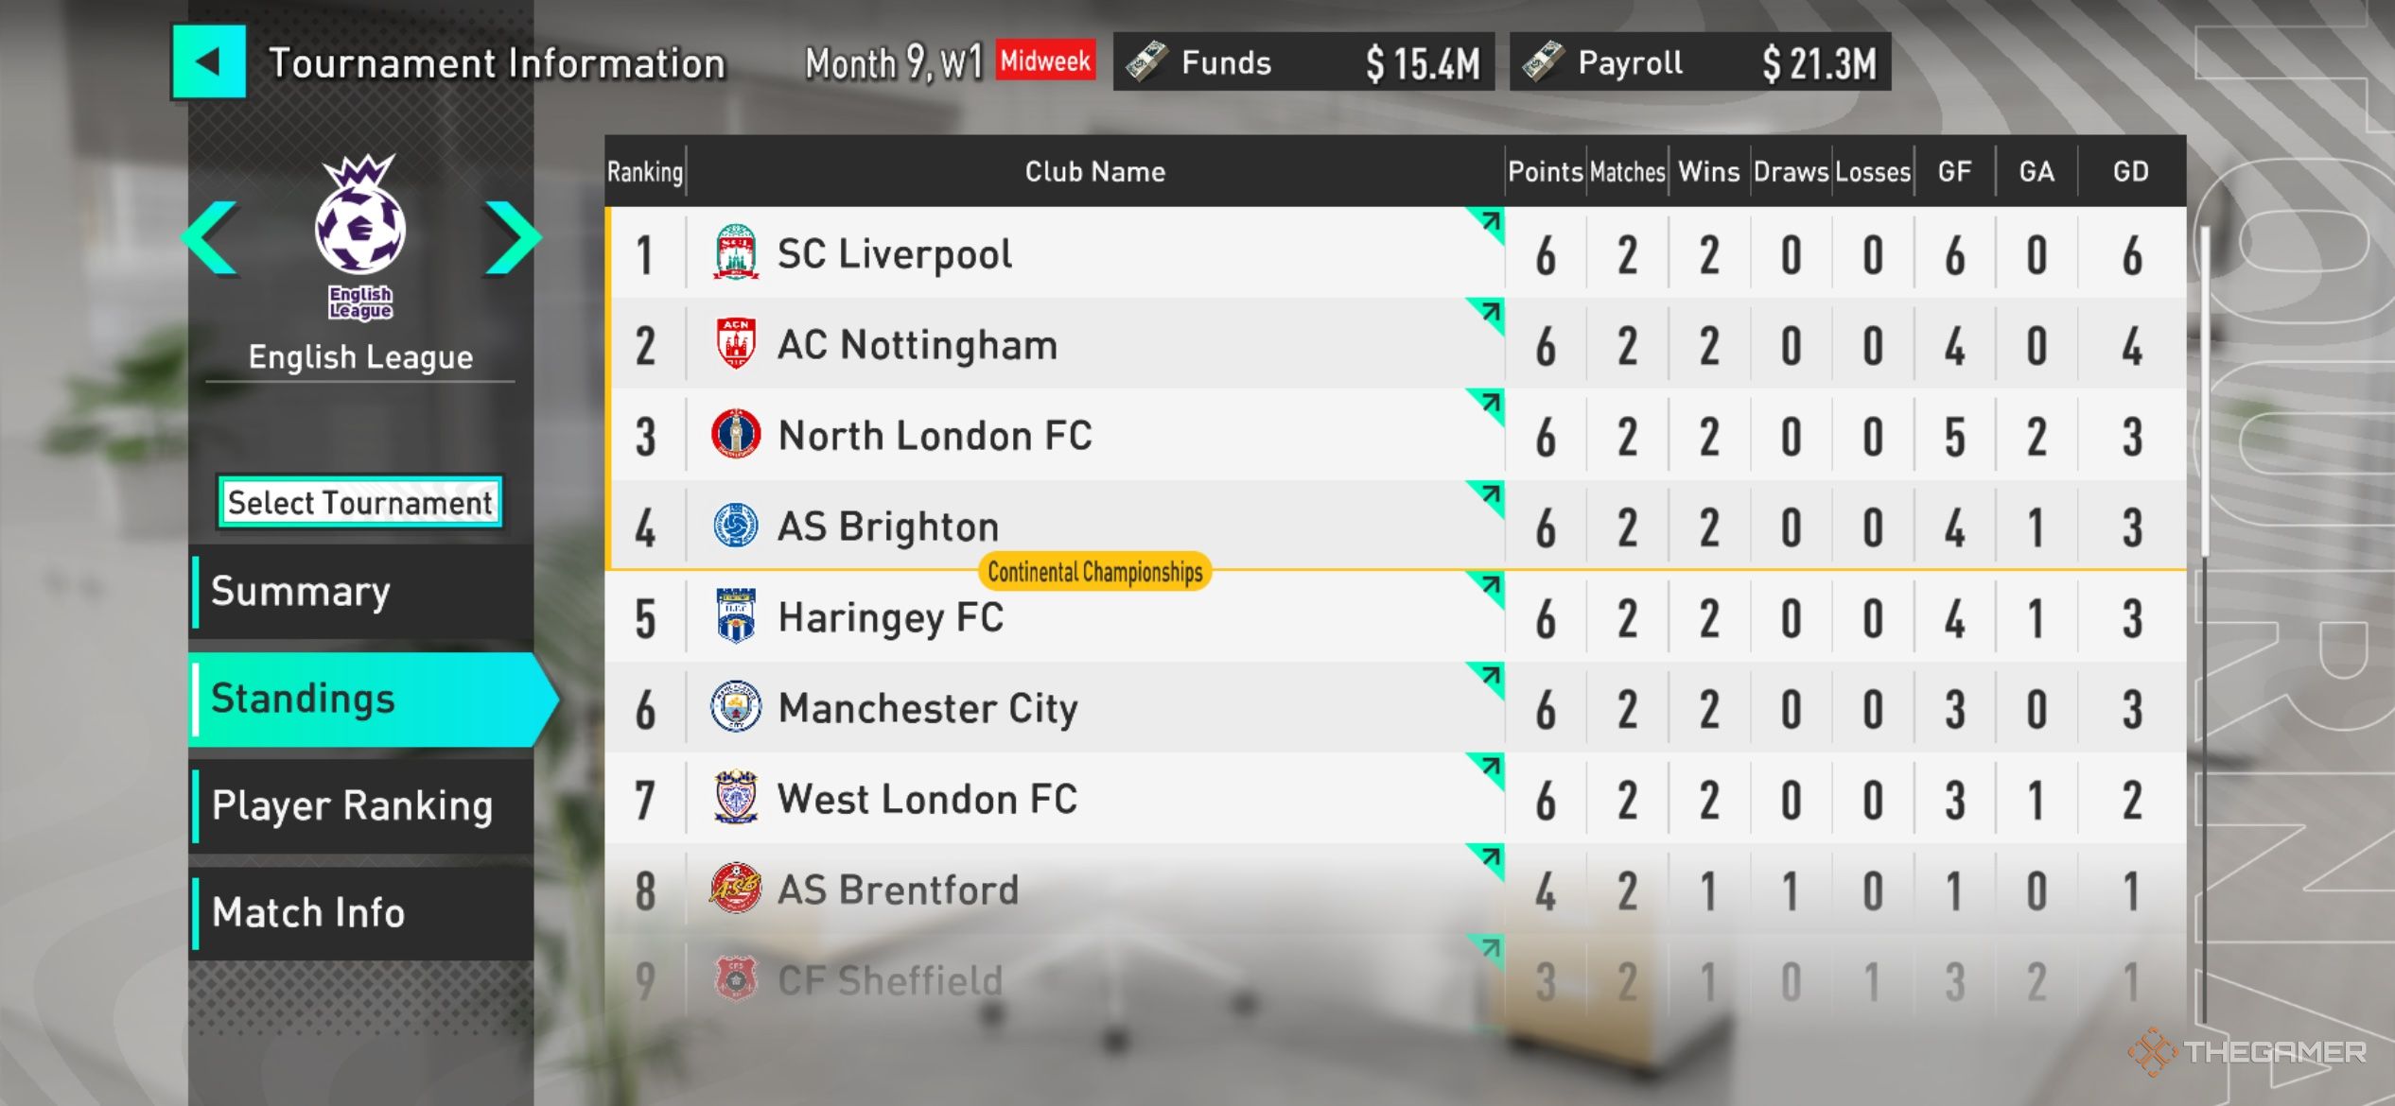Click the back arrow button

[208, 62]
